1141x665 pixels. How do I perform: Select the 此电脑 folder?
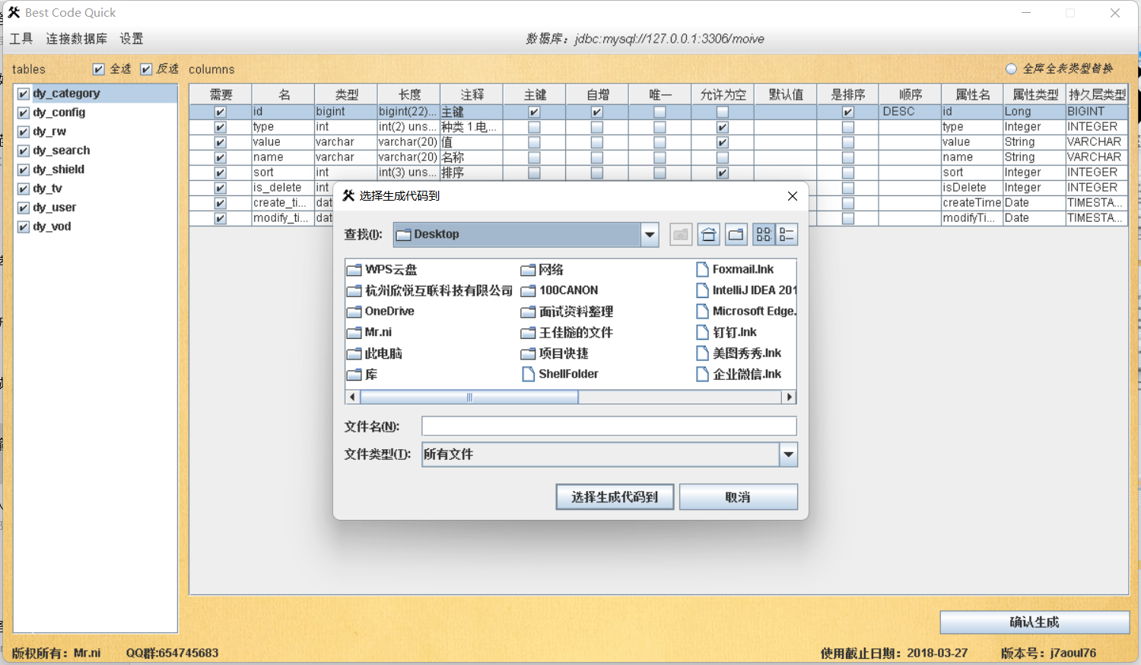point(374,353)
